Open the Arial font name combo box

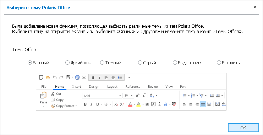pos(102,96)
